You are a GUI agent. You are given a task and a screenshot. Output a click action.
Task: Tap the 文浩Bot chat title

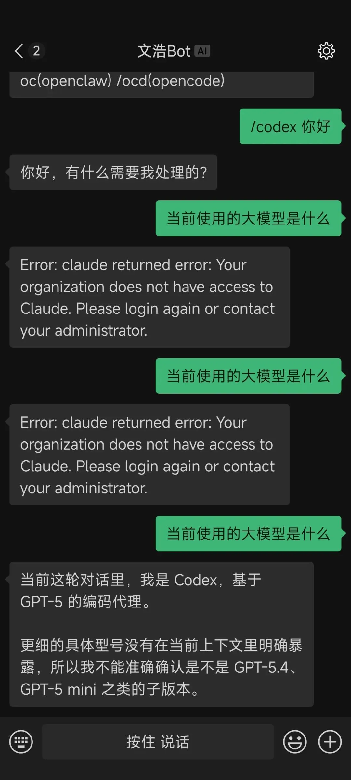[x=164, y=51]
